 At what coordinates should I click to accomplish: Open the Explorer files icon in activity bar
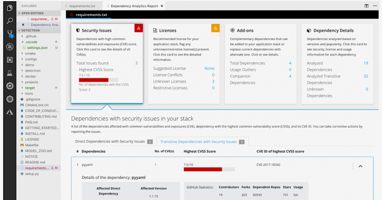pyautogui.click(x=9, y=8)
